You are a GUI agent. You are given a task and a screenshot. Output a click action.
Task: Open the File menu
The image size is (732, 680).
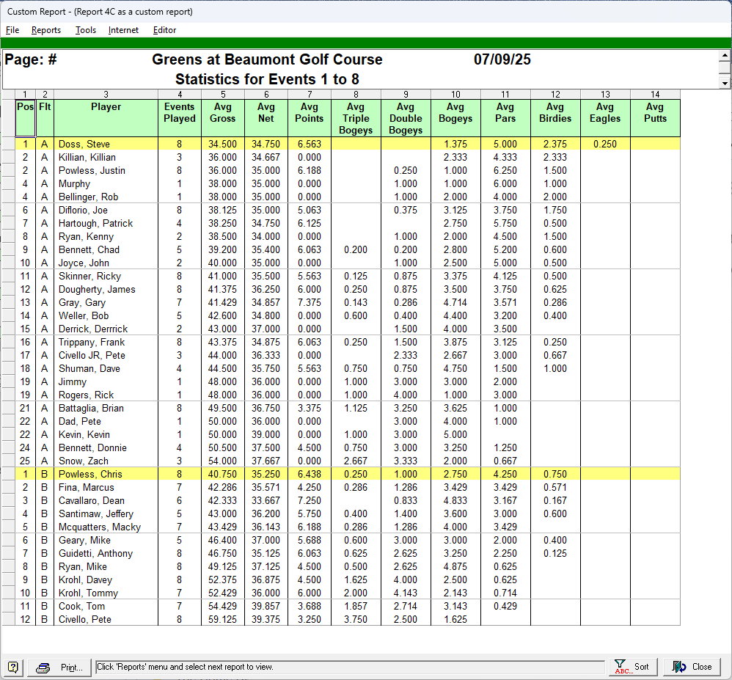coord(12,30)
